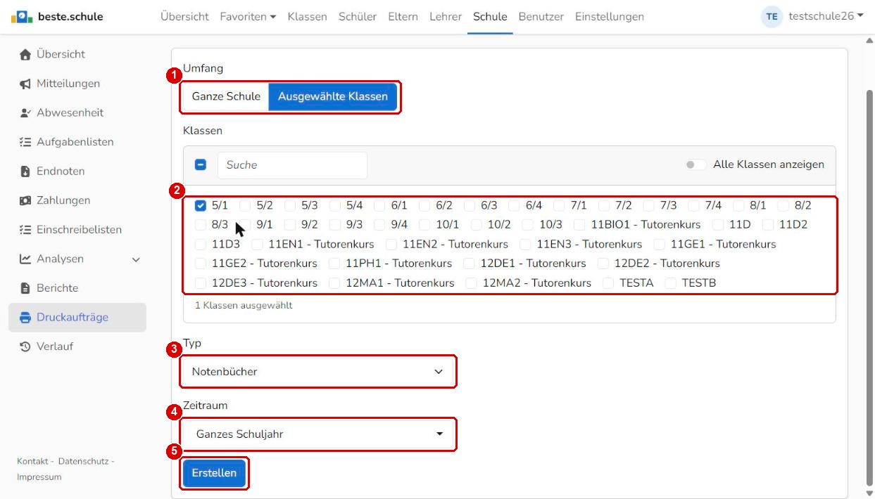Click the TE user avatar
Viewport: 875px width, 499px height.
[772, 16]
